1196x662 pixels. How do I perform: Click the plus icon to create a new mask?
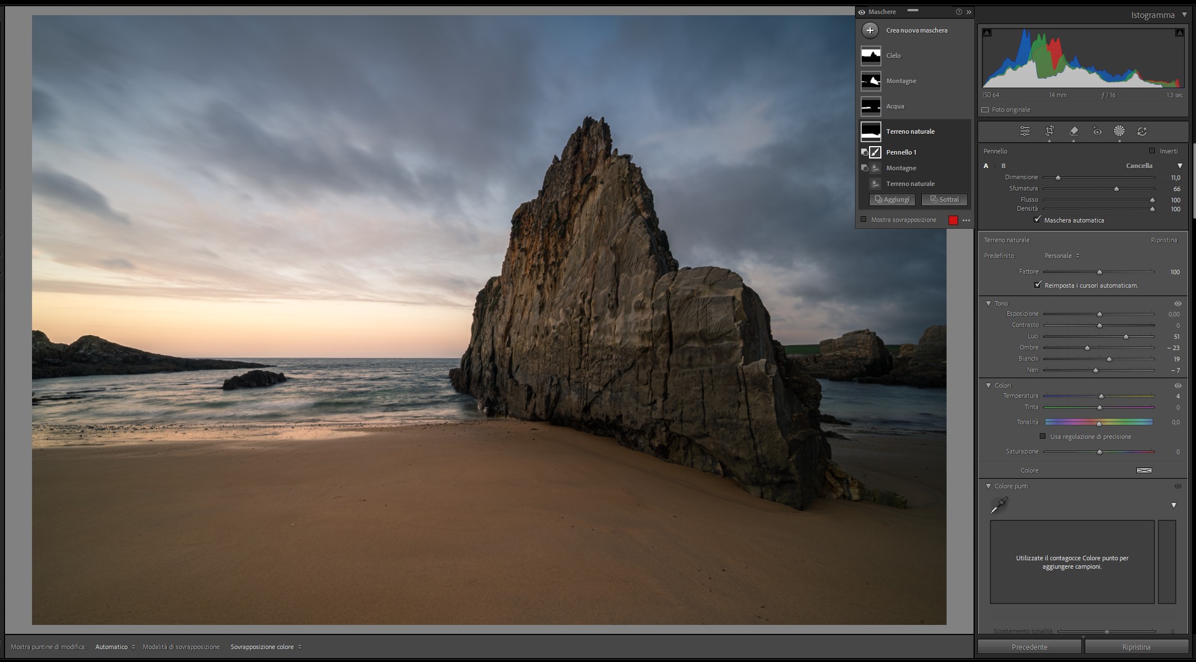[870, 30]
